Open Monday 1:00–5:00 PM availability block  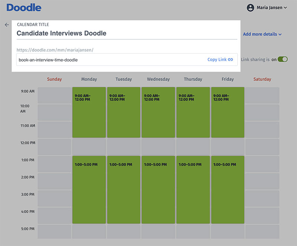89,190
